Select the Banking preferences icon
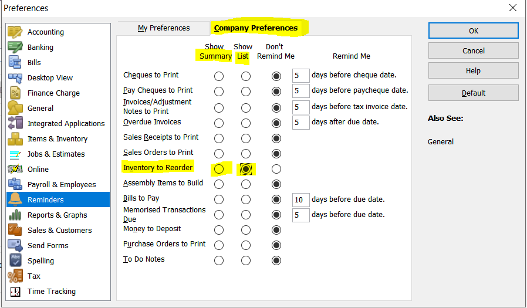Image resolution: width=527 pixels, height=308 pixels. [15, 47]
